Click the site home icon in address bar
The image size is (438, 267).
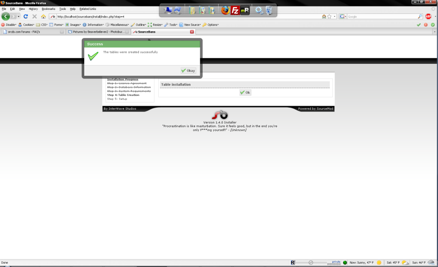coord(324,17)
